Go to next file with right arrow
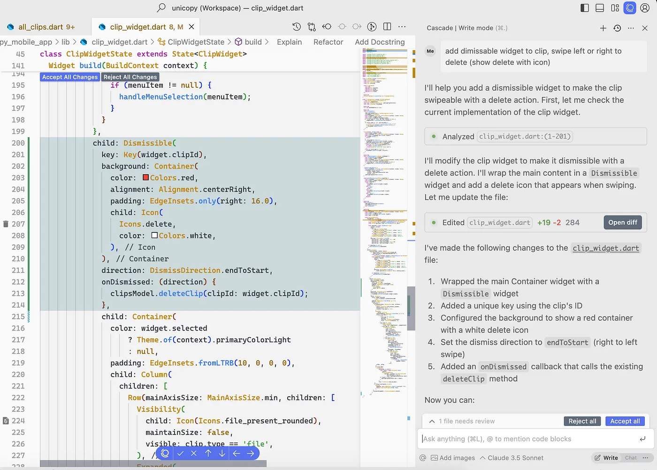 251,453
